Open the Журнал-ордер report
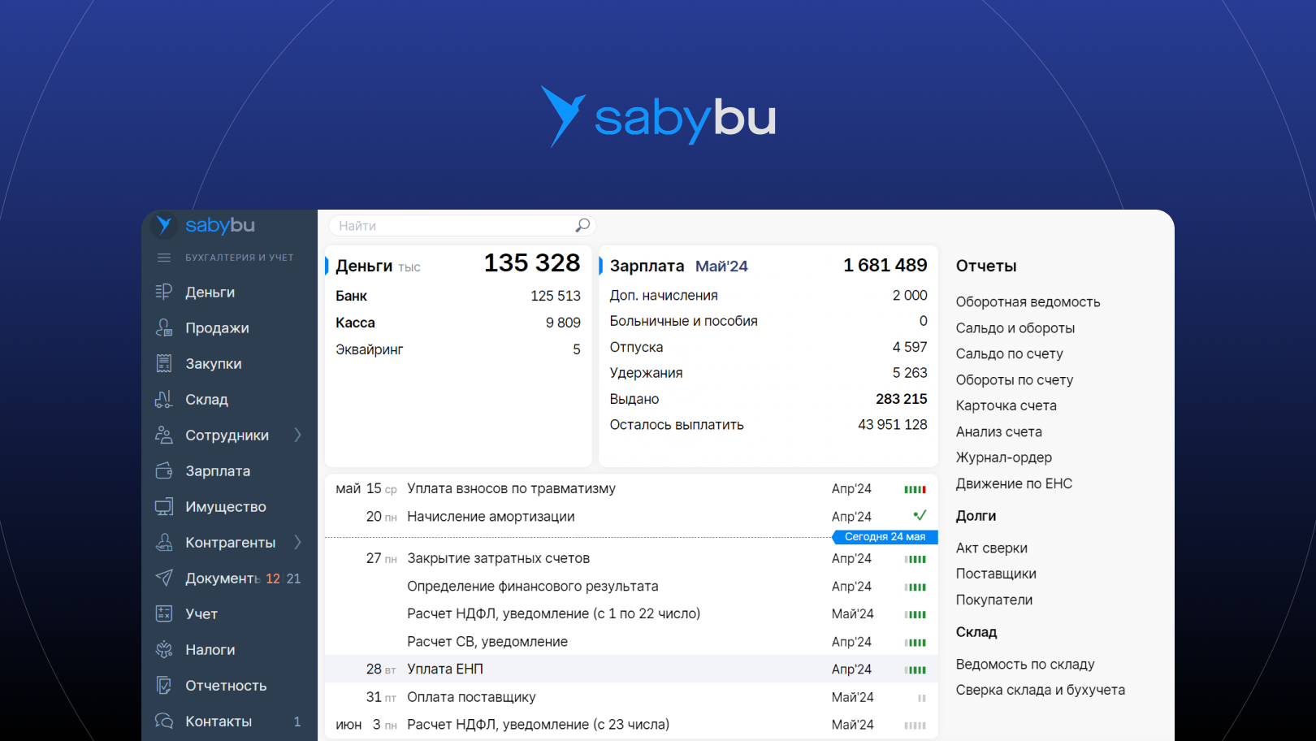Screen dimensions: 1316x741 1003,457
